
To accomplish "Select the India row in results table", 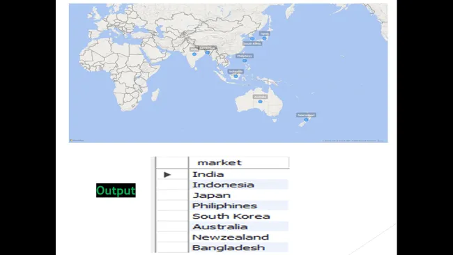I will [238, 174].
